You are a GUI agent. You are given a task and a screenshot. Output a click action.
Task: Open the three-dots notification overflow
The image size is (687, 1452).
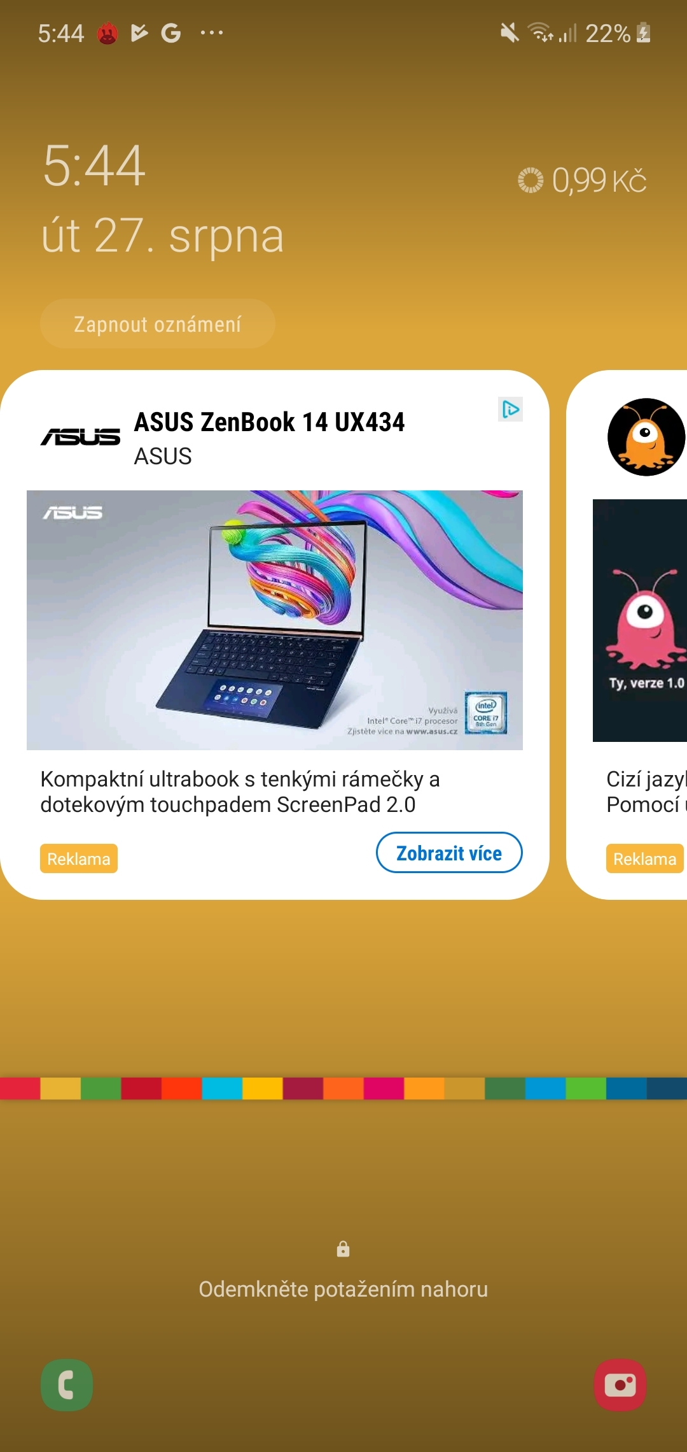[212, 32]
